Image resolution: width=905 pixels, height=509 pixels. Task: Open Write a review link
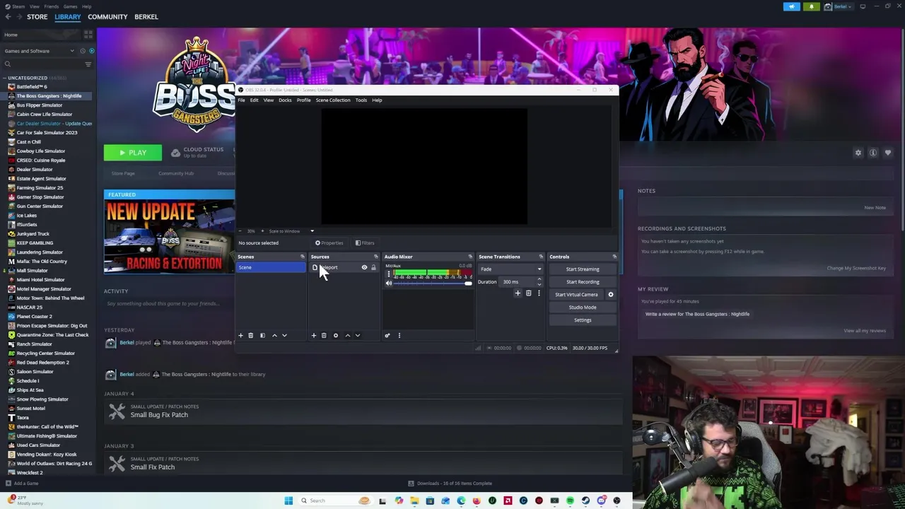697,314
